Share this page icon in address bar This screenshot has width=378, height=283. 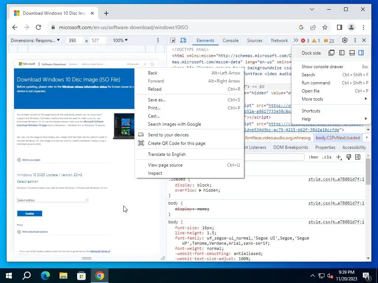point(313,27)
